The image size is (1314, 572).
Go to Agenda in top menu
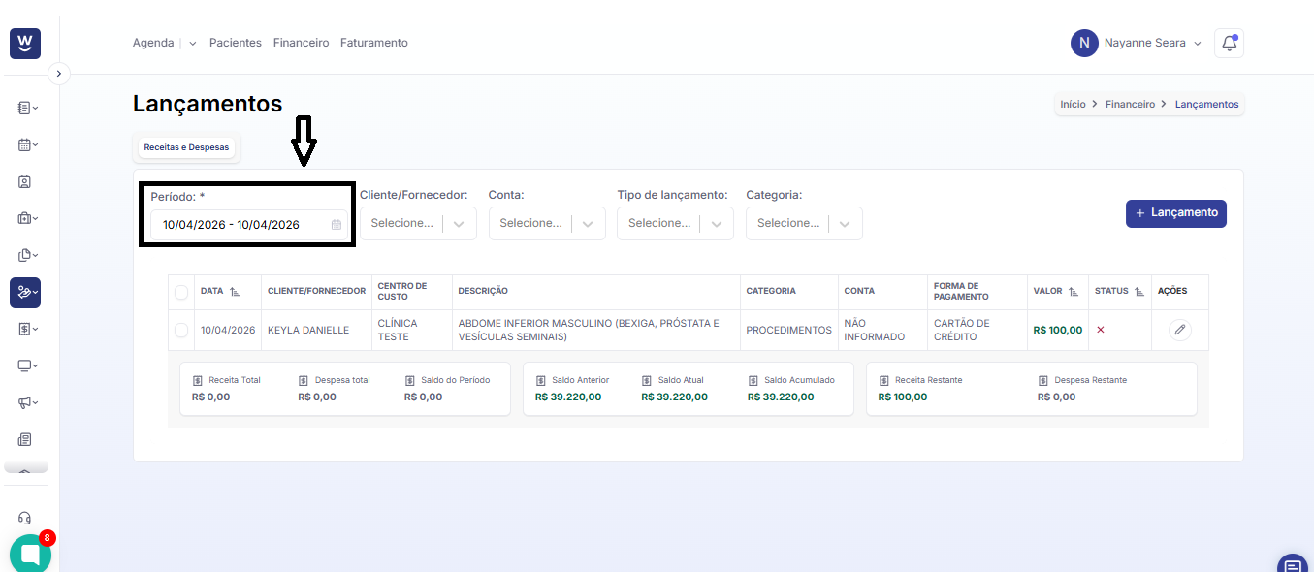pos(153,43)
